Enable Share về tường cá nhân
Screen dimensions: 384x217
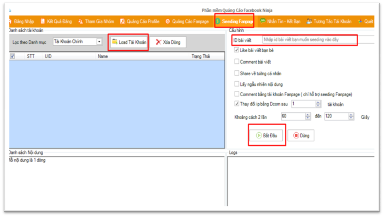pyautogui.click(x=236, y=73)
